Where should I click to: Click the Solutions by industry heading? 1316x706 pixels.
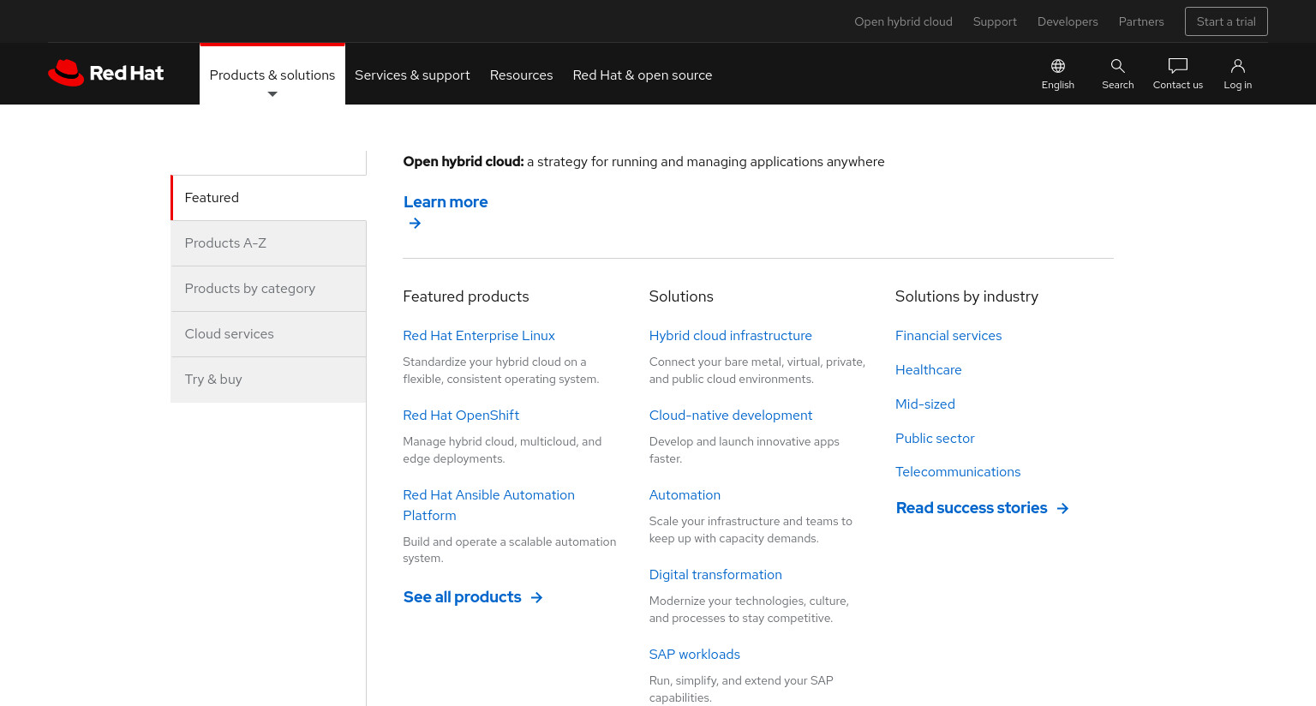[966, 296]
